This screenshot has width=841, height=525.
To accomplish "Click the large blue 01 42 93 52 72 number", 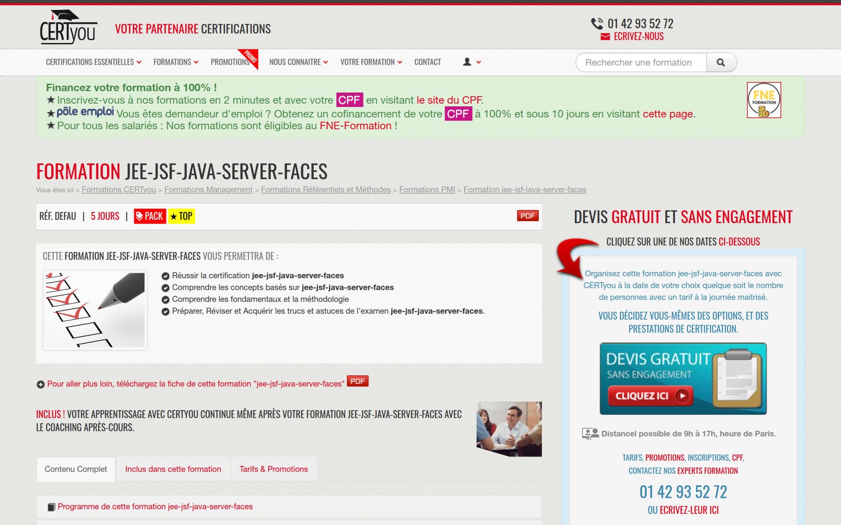I will (x=683, y=492).
